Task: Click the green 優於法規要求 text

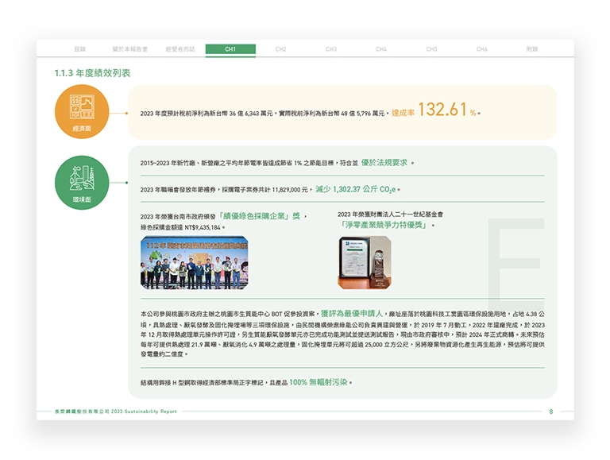Action: 384,163
